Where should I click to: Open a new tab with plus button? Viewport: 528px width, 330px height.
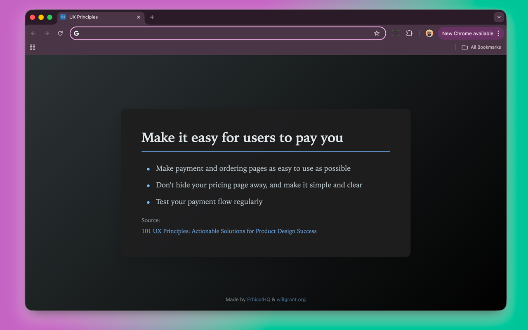[152, 17]
